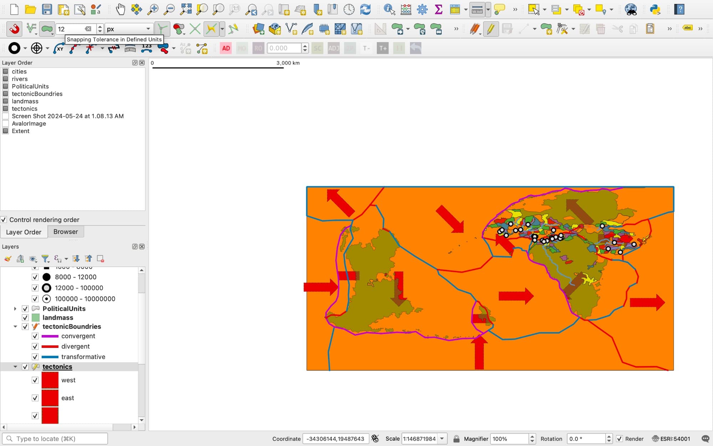Open the Python Console icon
Screen dimensions: 713x446
pyautogui.click(x=655, y=10)
